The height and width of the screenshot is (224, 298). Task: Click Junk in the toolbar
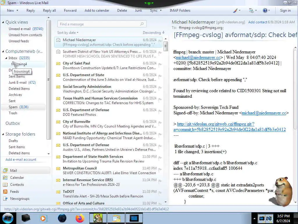139,10
